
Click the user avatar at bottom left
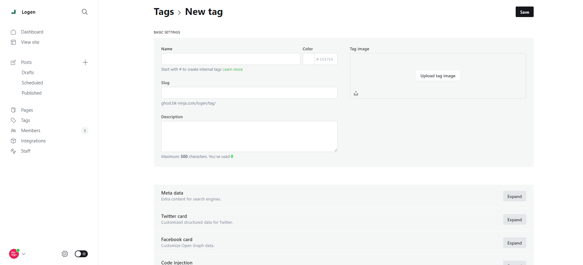coord(14,254)
